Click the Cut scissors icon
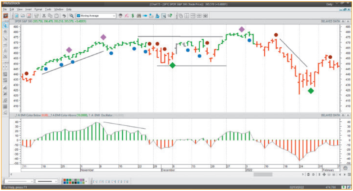The width and height of the screenshot is (353, 191). (44, 16)
